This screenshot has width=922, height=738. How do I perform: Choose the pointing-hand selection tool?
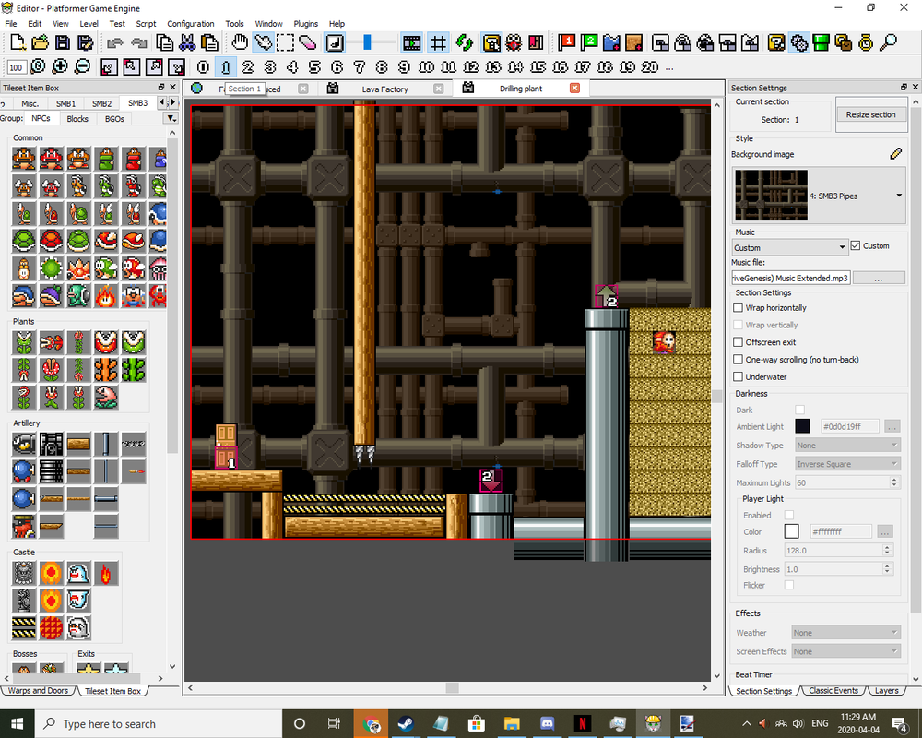263,42
